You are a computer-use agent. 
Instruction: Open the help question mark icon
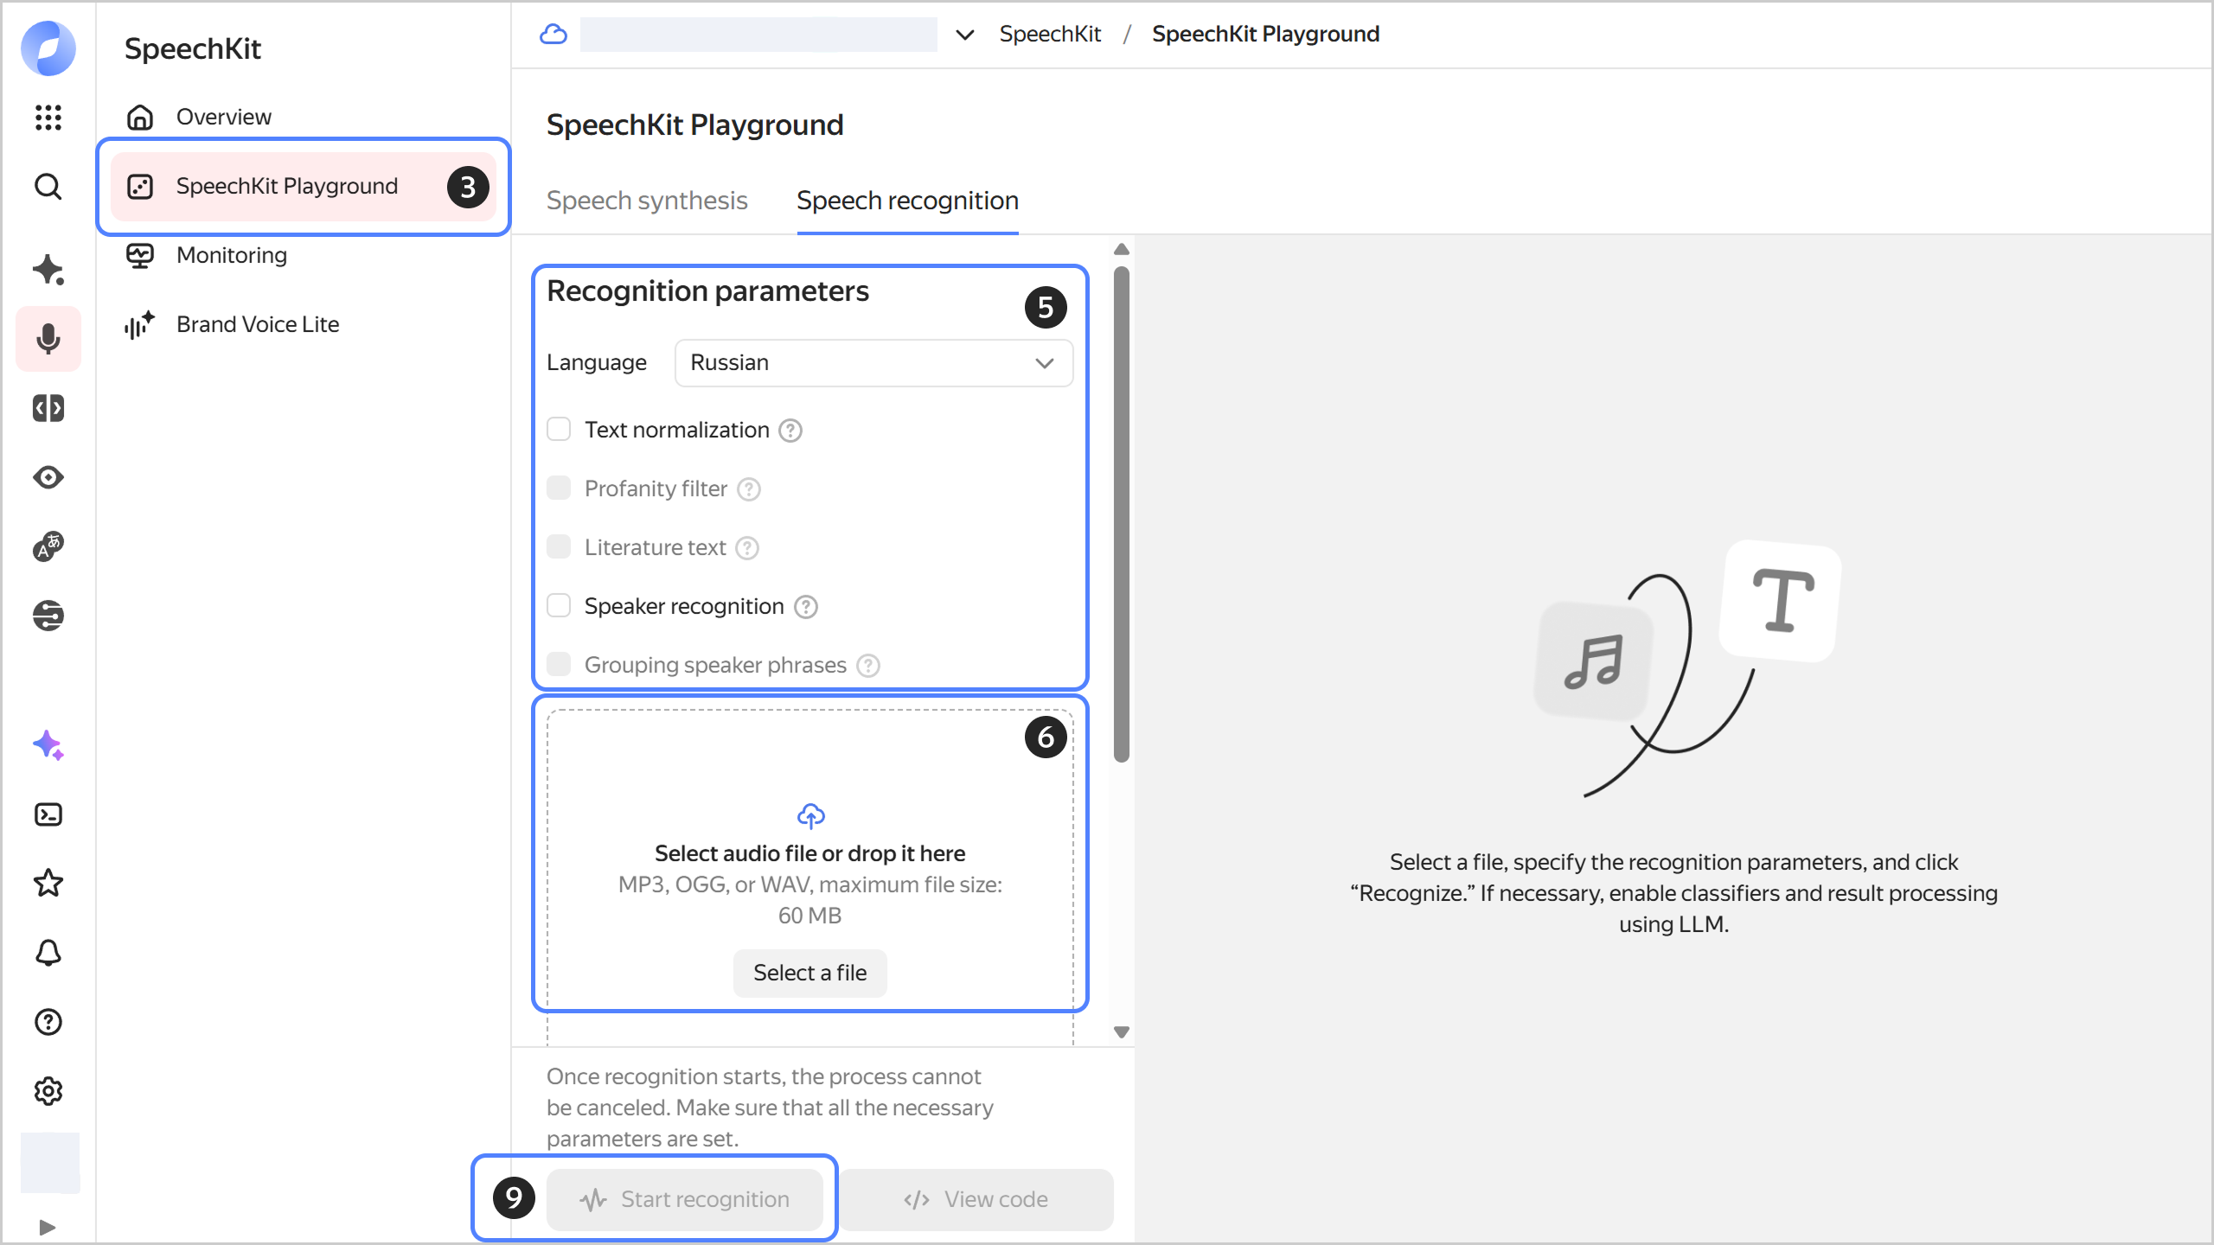[48, 1022]
